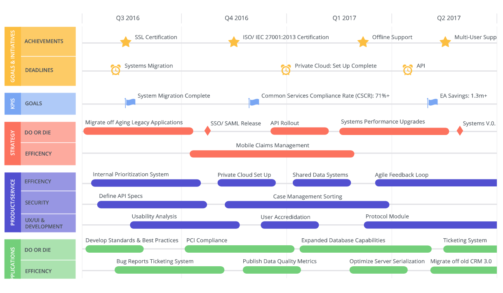Click the Private Cloud Set Up Complete clock
Image resolution: width=503 pixels, height=293 pixels.
286,70
